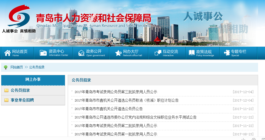The image size is (265, 140).
Task: Click 公务员招录 in the breadcrumb path
Action: (x=37, y=67)
